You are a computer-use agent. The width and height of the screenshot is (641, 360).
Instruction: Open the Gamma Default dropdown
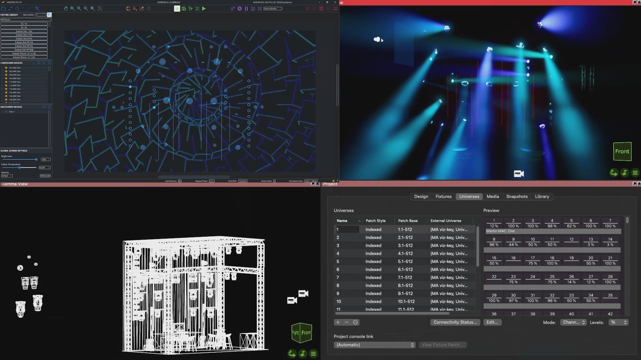7,176
